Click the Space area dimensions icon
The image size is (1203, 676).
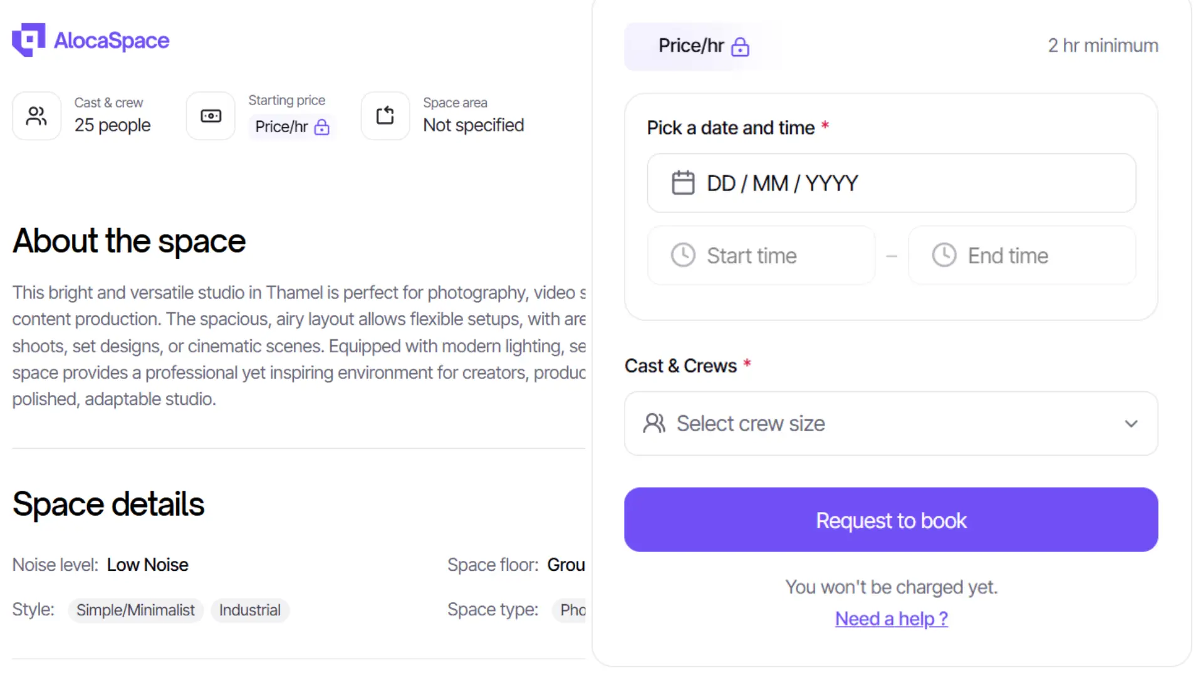pos(385,116)
